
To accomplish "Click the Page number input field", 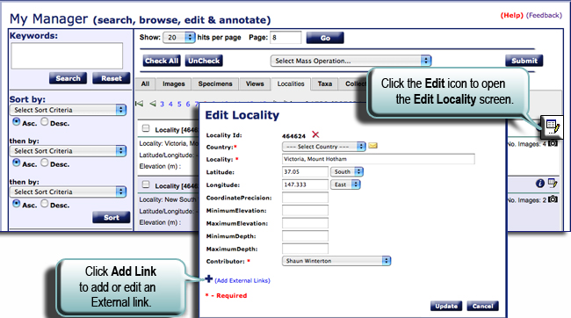I will click(x=285, y=38).
